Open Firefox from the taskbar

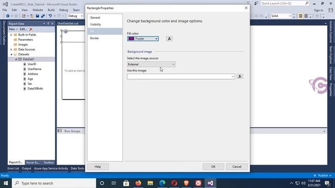point(138,183)
